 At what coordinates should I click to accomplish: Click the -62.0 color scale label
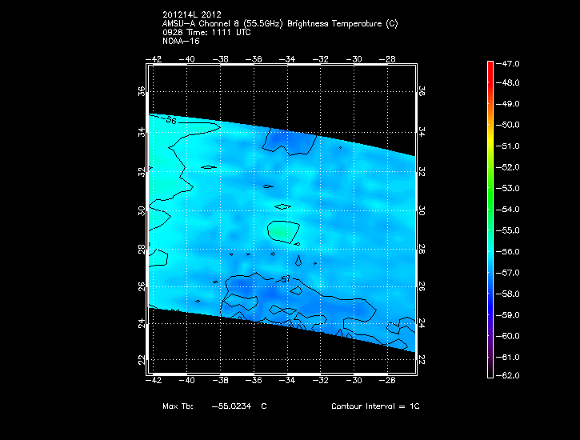tap(510, 375)
